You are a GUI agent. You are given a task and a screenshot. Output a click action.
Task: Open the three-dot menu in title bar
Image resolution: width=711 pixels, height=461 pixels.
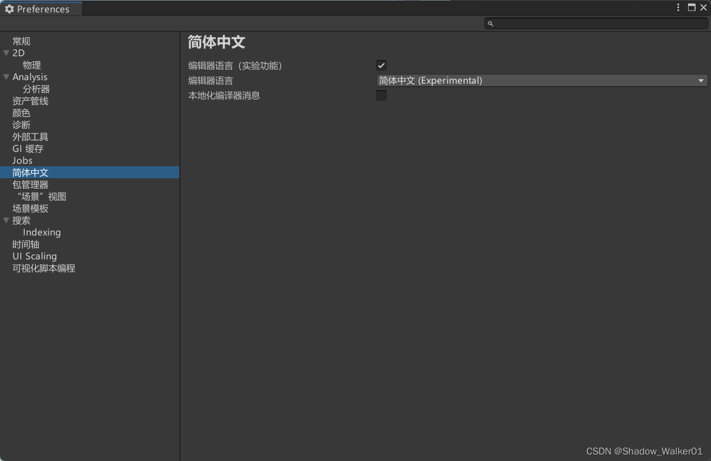pos(678,7)
